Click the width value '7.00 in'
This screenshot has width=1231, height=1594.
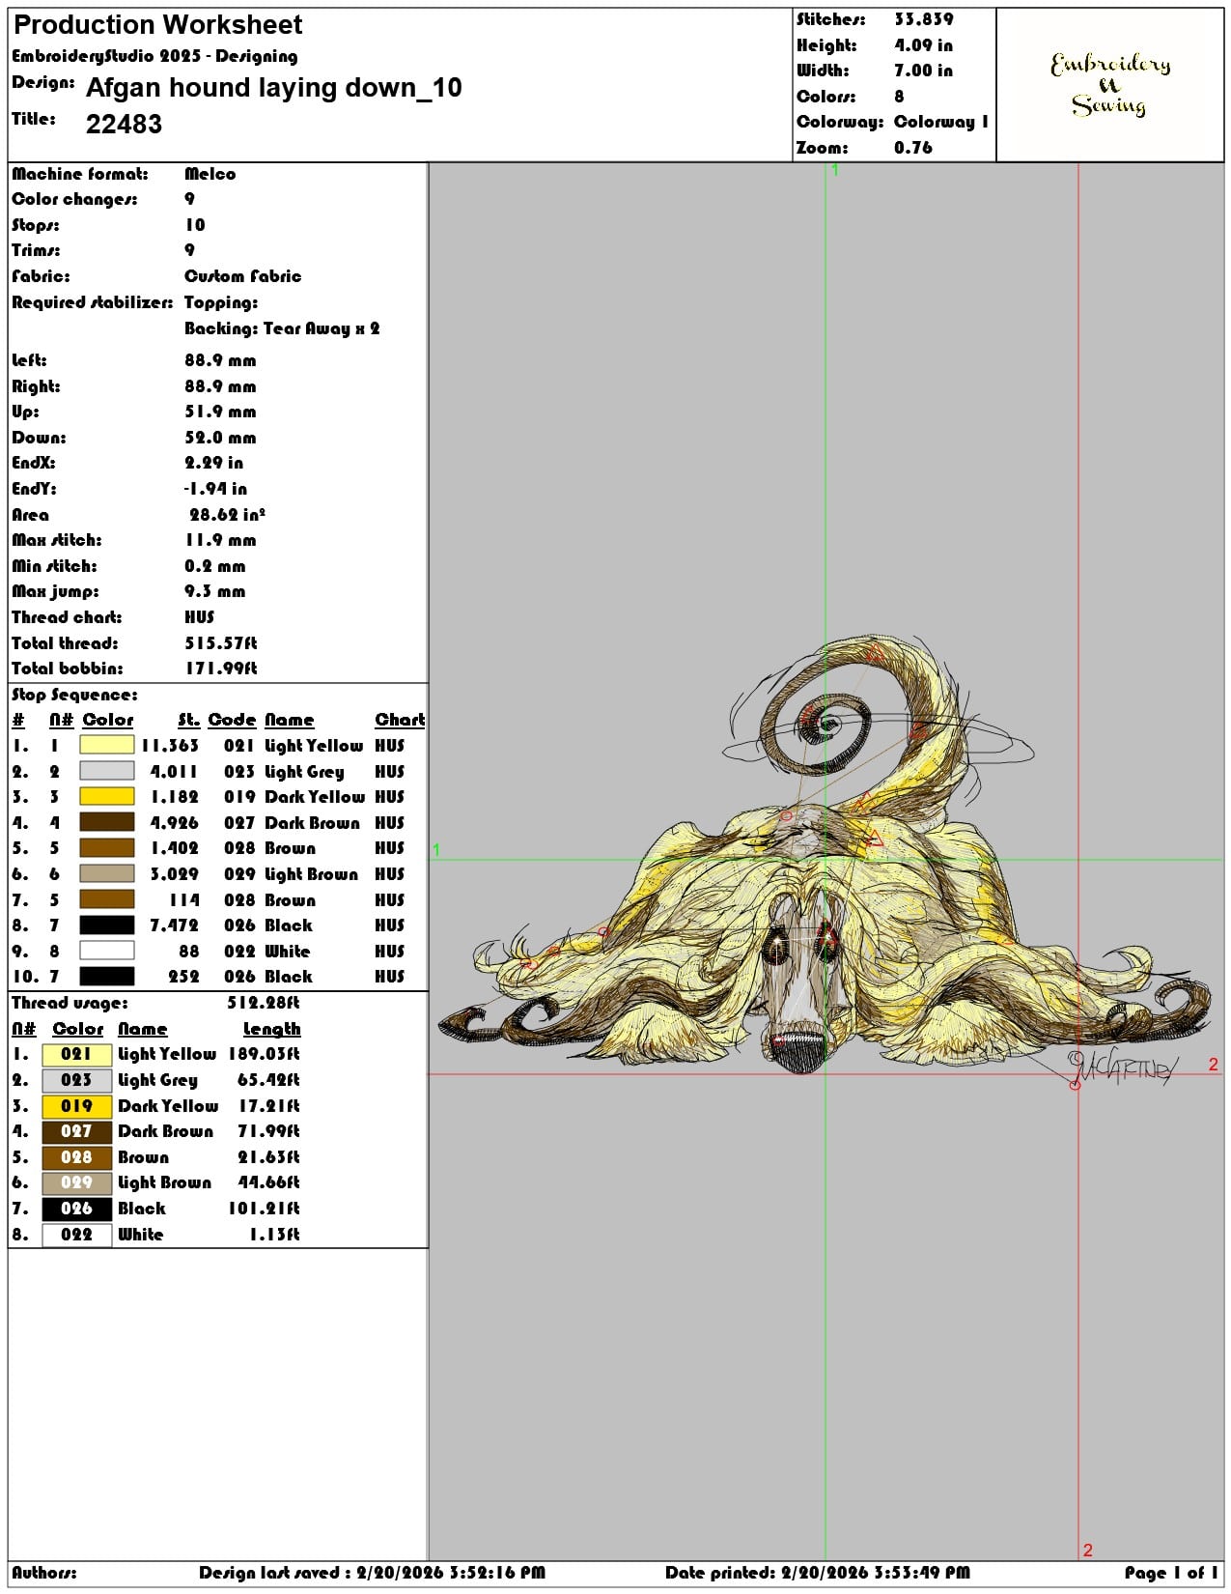pyautogui.click(x=923, y=71)
